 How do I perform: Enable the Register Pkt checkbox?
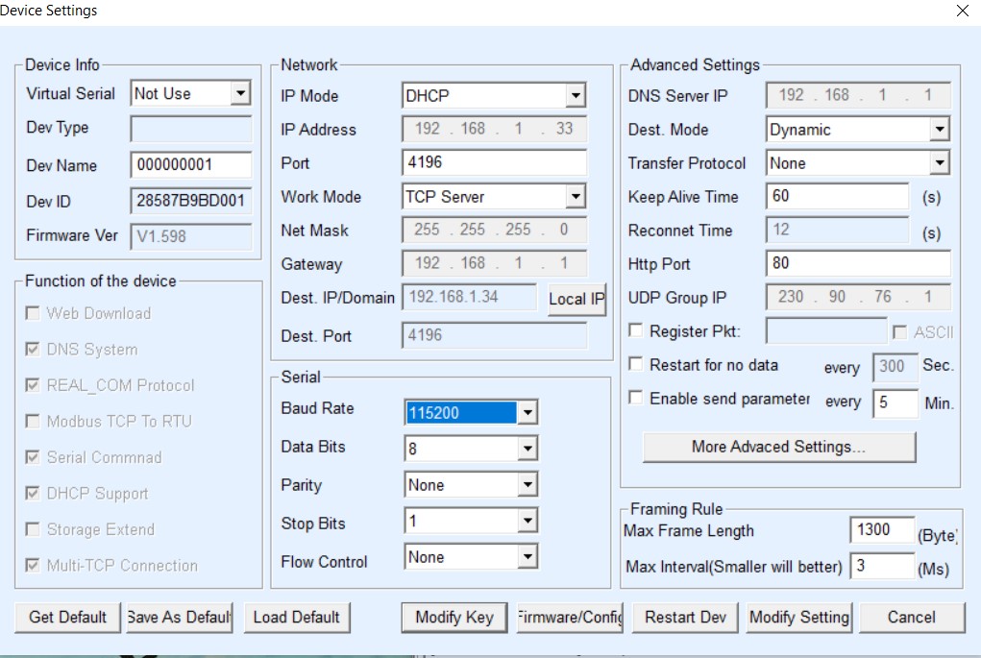coord(636,331)
